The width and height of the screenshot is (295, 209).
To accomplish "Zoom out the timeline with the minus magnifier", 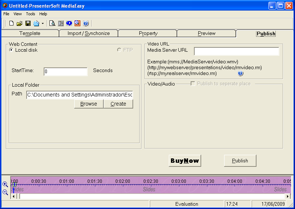I will (5, 192).
